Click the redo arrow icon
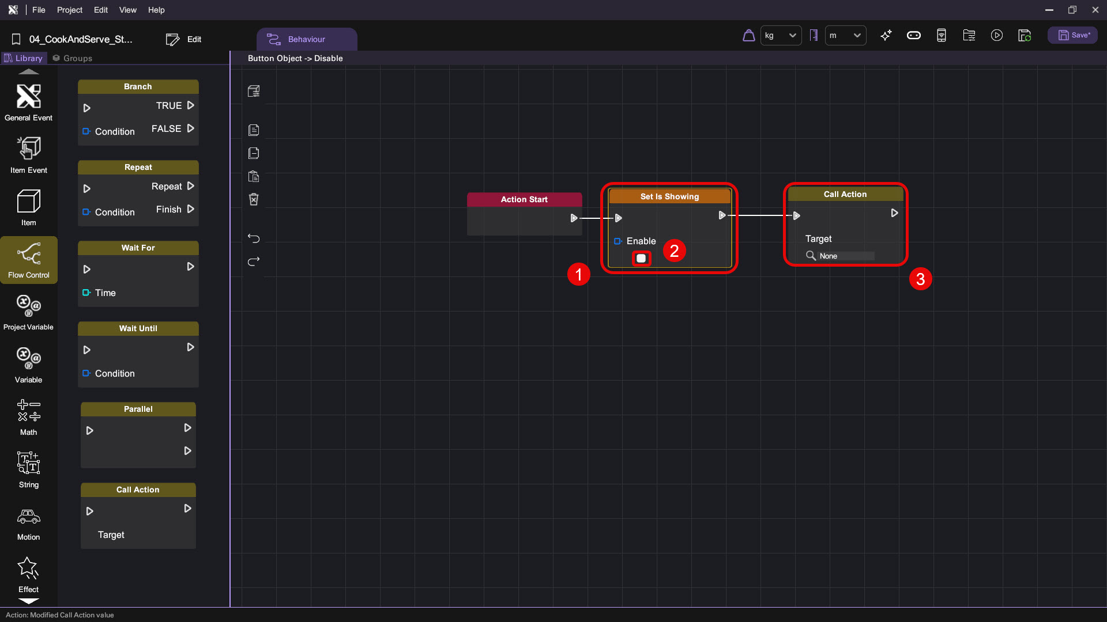Image resolution: width=1107 pixels, height=622 pixels. (x=254, y=261)
